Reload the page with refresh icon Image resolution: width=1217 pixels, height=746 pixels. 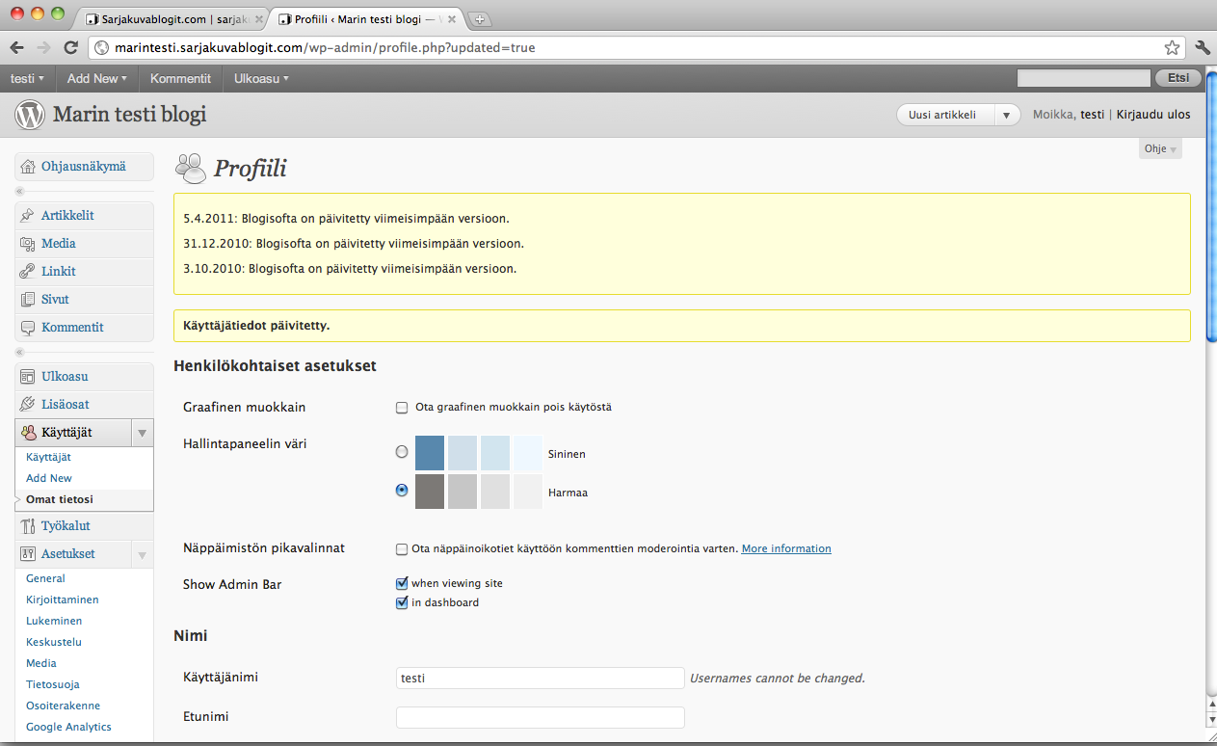click(70, 47)
